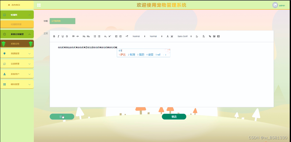This screenshot has height=142, width=291.
Task: Choose IME candidate 收到
Action: coord(132,55)
